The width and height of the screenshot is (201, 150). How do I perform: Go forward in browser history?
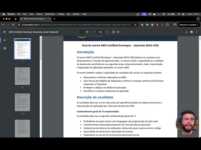(x=8, y=25)
